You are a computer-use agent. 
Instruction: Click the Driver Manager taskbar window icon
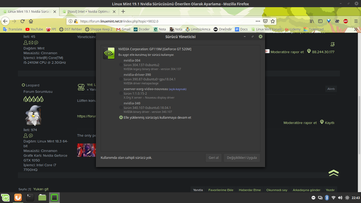point(54,197)
